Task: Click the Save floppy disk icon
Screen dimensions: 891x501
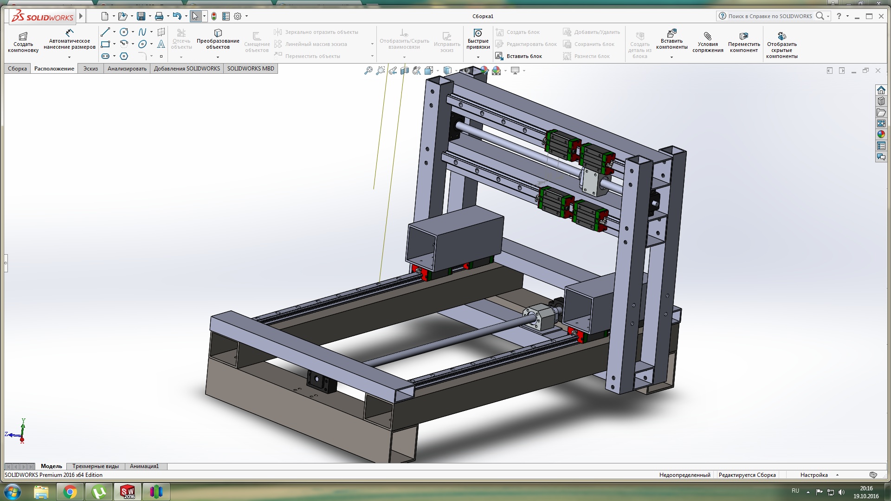Action: point(141,16)
